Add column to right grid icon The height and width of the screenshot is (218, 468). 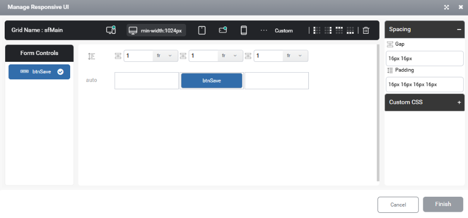pyautogui.click(x=328, y=30)
